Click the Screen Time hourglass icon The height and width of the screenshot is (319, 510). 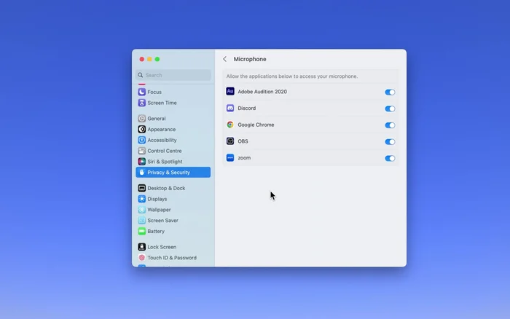click(142, 103)
